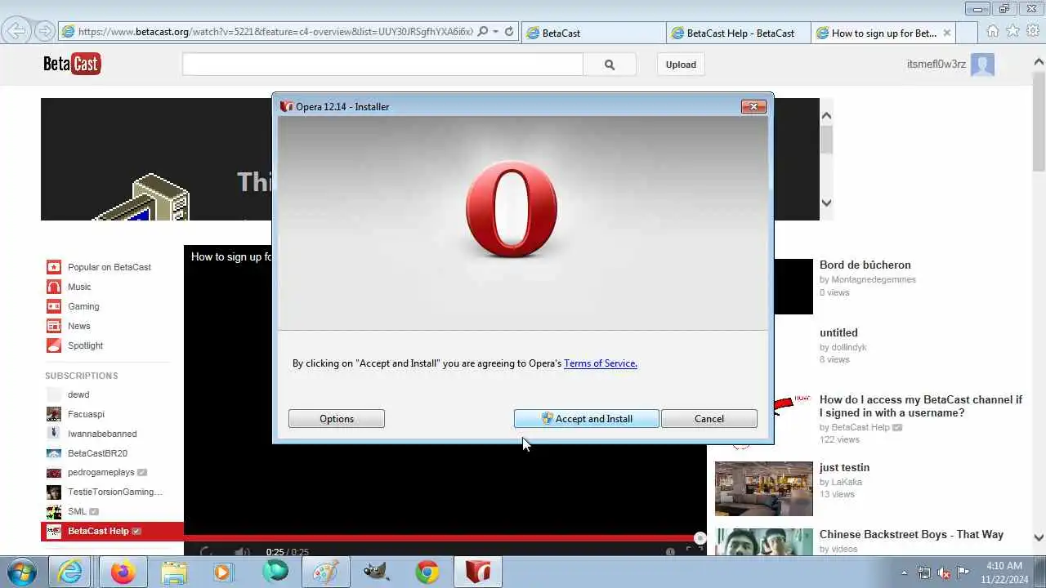1046x588 pixels.
Task: Open the Windows Start button
Action: coord(20,572)
